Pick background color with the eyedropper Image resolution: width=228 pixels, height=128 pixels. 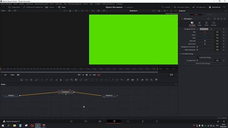pos(211,29)
